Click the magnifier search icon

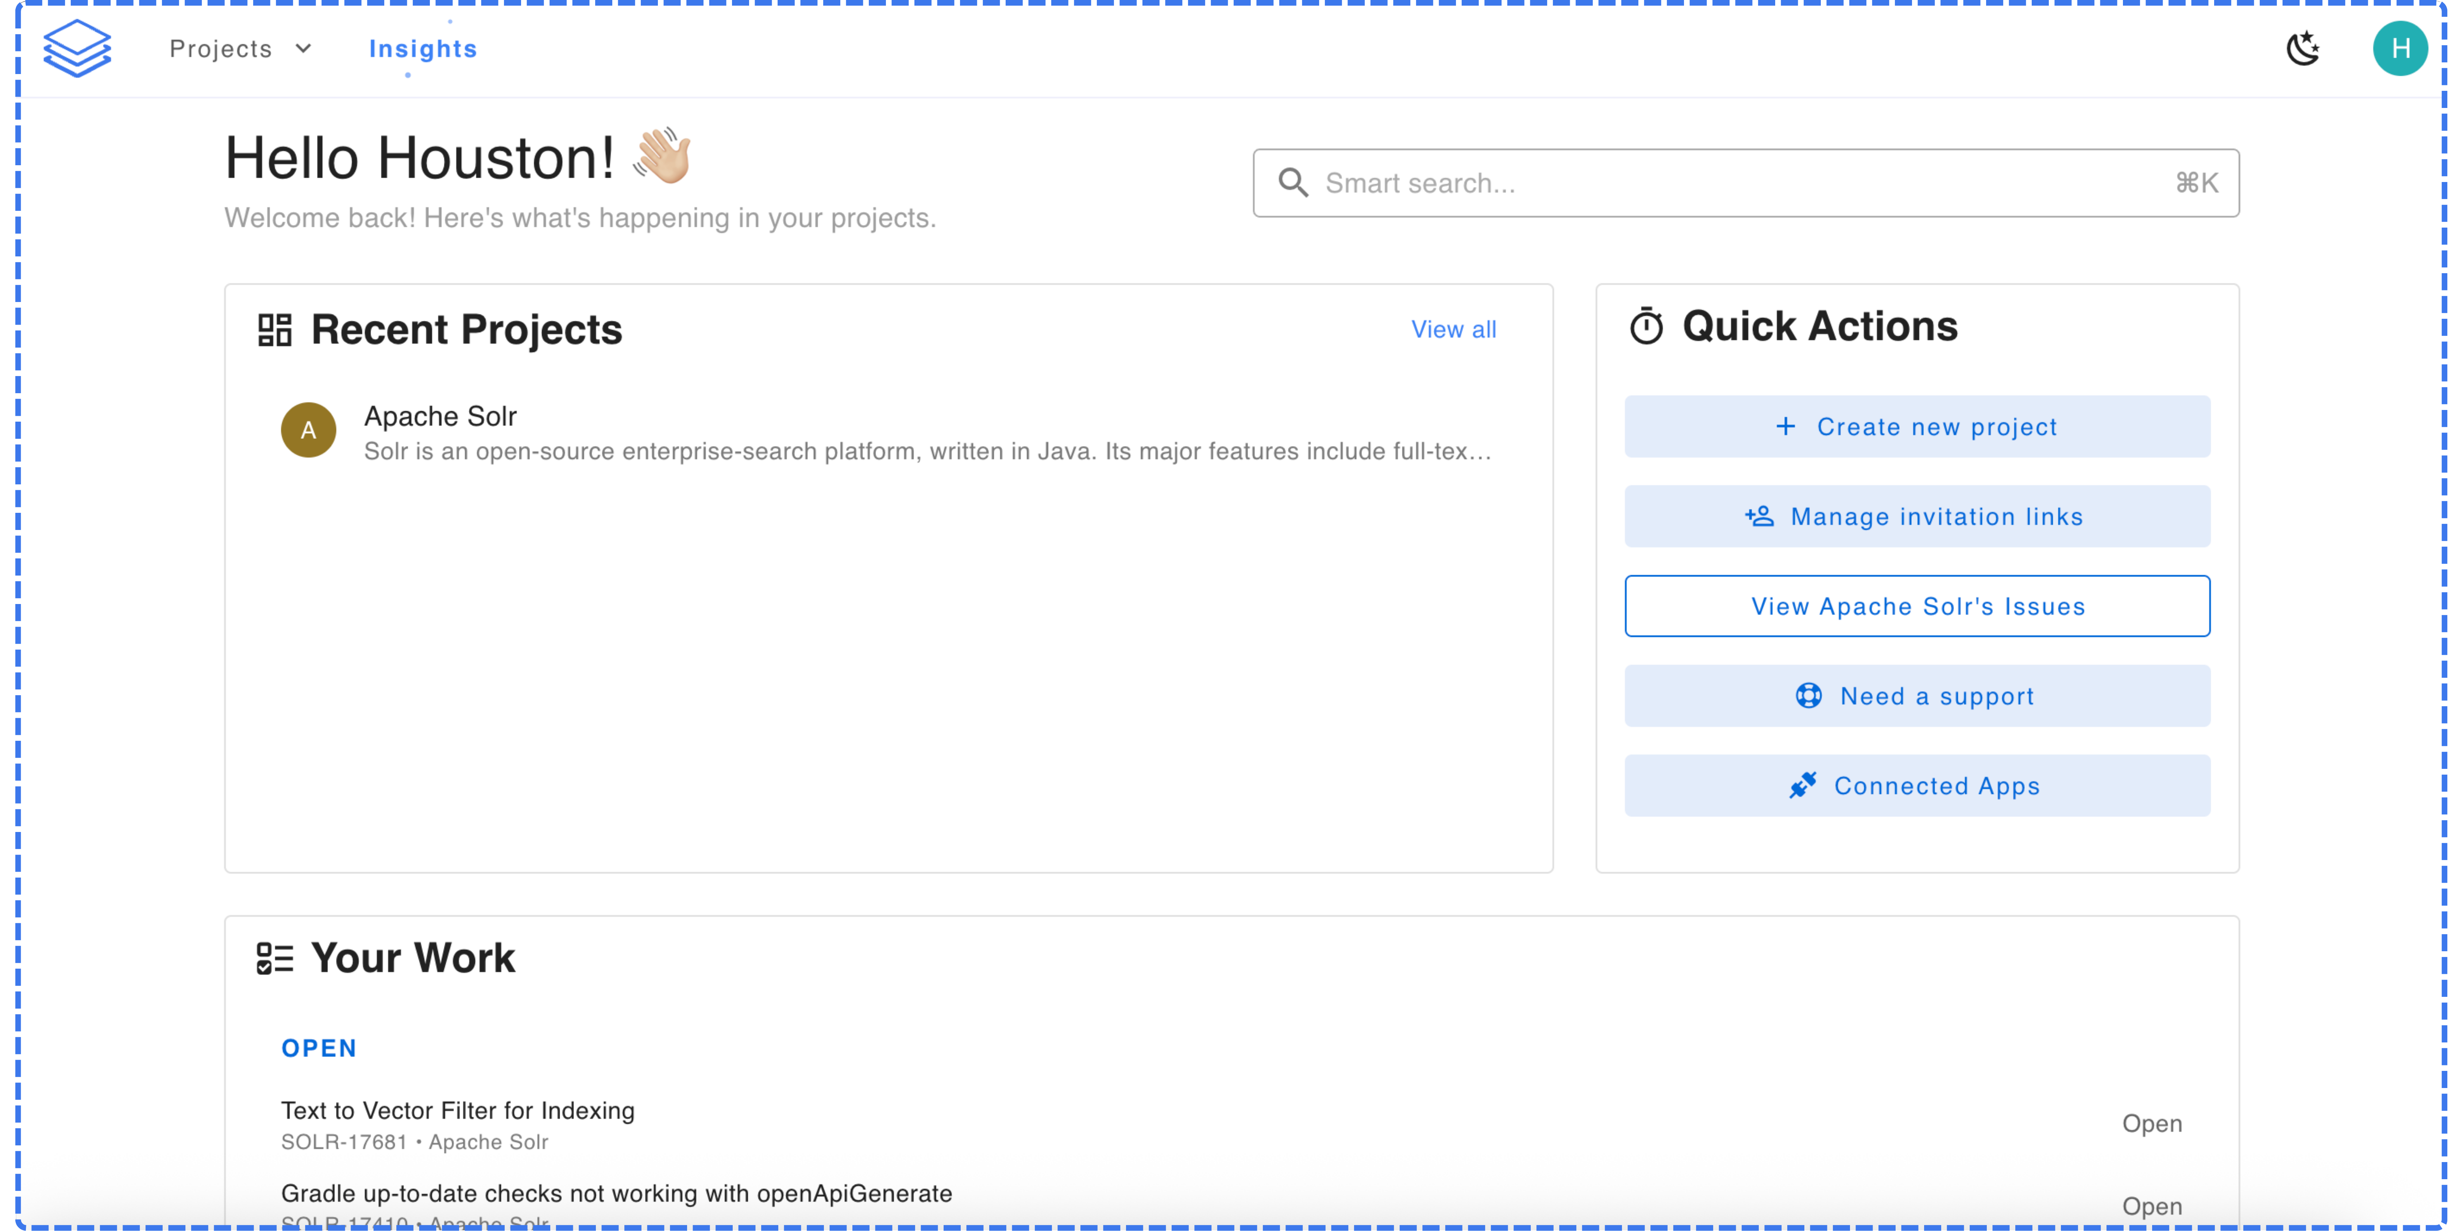click(x=1293, y=182)
